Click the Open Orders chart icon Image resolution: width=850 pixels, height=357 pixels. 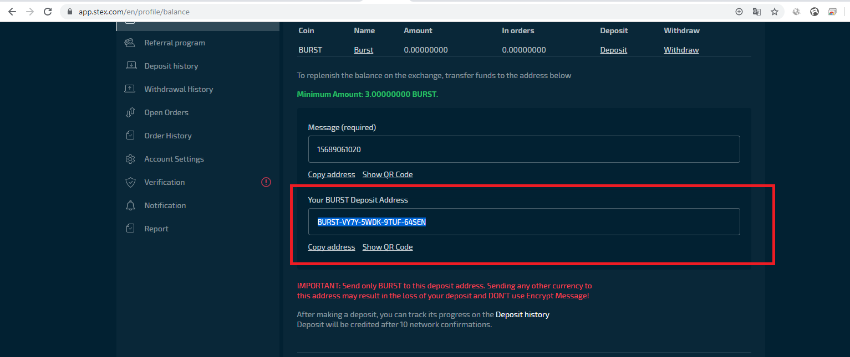(x=130, y=112)
